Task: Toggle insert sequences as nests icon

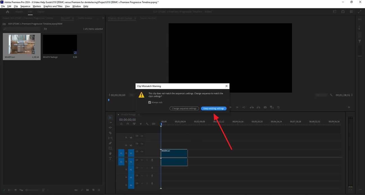Action: coord(121,124)
